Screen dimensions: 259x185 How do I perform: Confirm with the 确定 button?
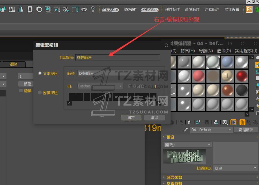click(x=131, y=117)
